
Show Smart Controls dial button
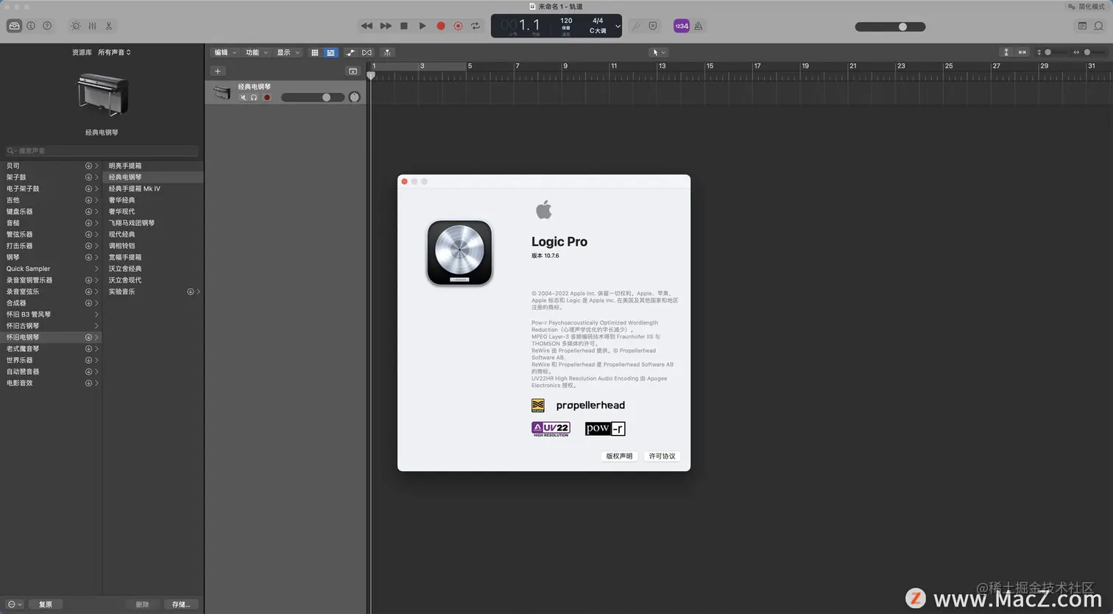click(x=76, y=26)
